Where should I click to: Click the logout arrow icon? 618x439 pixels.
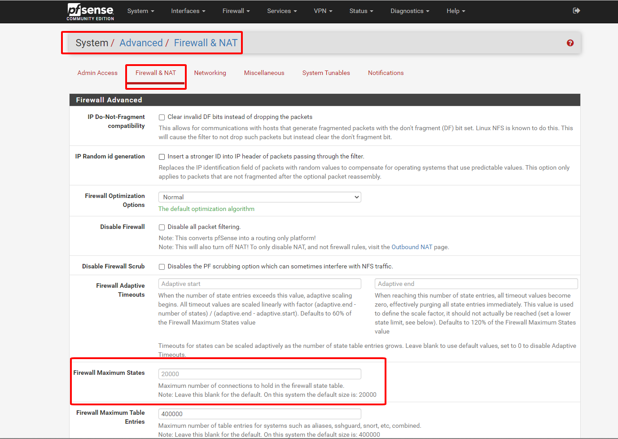tap(577, 11)
